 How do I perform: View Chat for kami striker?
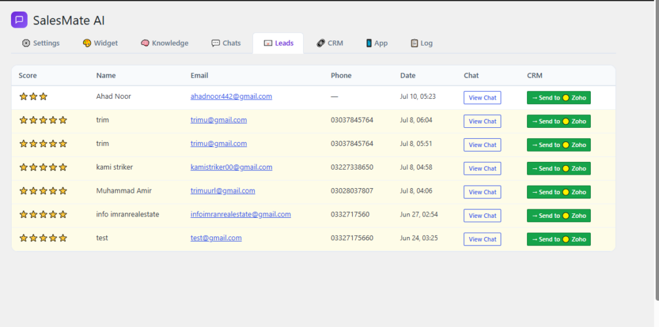(483, 168)
